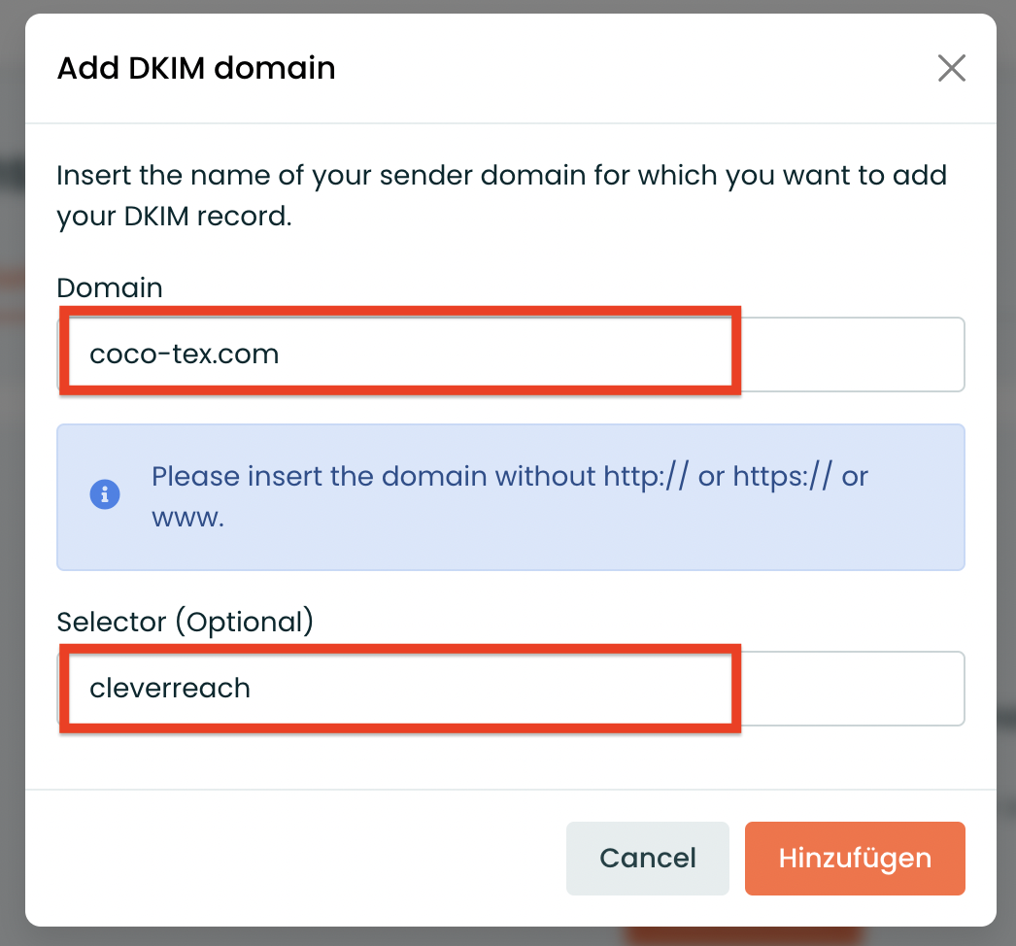The width and height of the screenshot is (1016, 946).
Task: Click the Add DKIM domain title
Action: point(195,68)
